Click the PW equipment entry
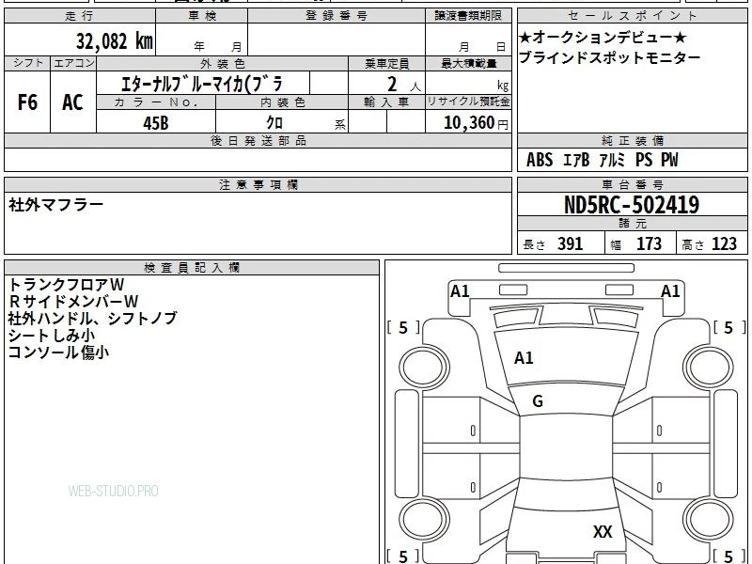The image size is (752, 564). point(669,160)
